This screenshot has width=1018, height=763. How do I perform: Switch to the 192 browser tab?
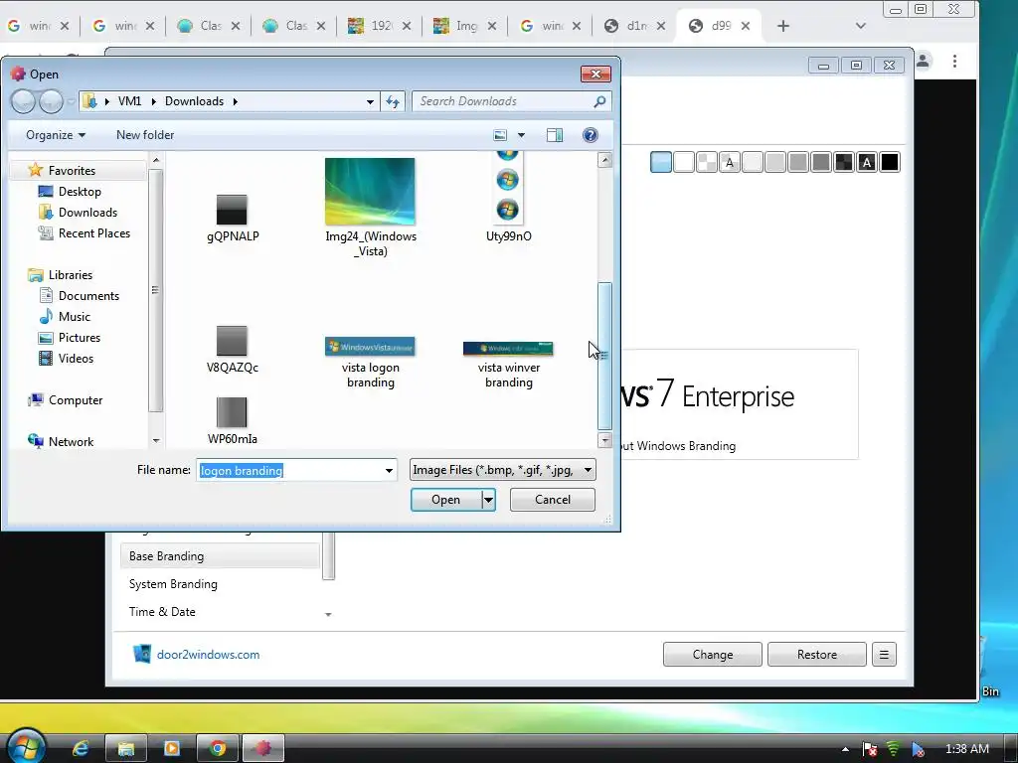(x=379, y=26)
